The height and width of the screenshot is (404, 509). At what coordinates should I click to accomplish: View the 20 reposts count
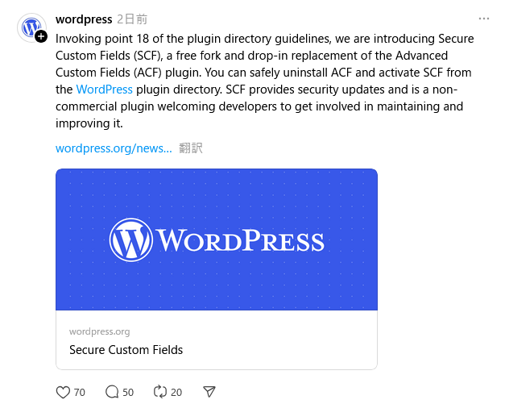176,392
